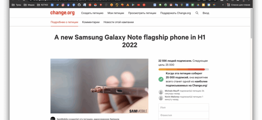262x120 pixels.
Task: Open the Создать петицию menu link
Action: click(x=92, y=13)
